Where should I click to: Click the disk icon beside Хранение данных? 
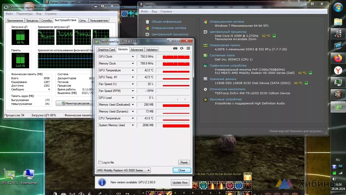point(205,79)
